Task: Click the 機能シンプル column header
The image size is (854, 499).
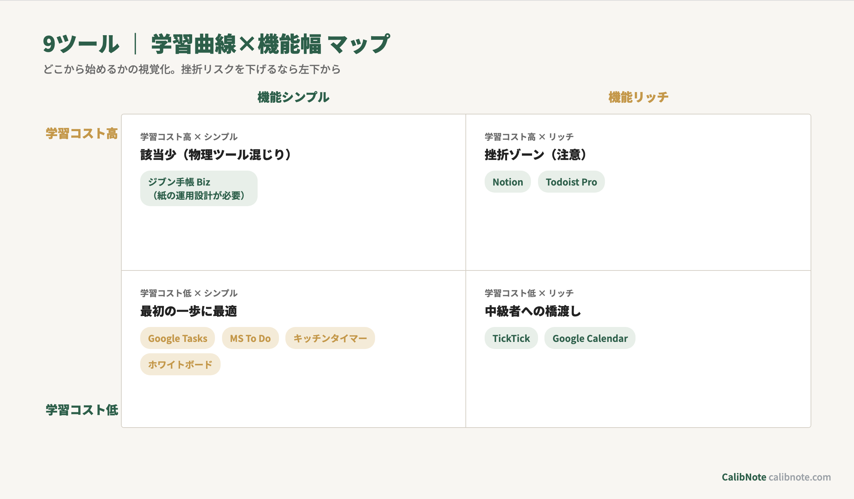Action: (x=293, y=97)
